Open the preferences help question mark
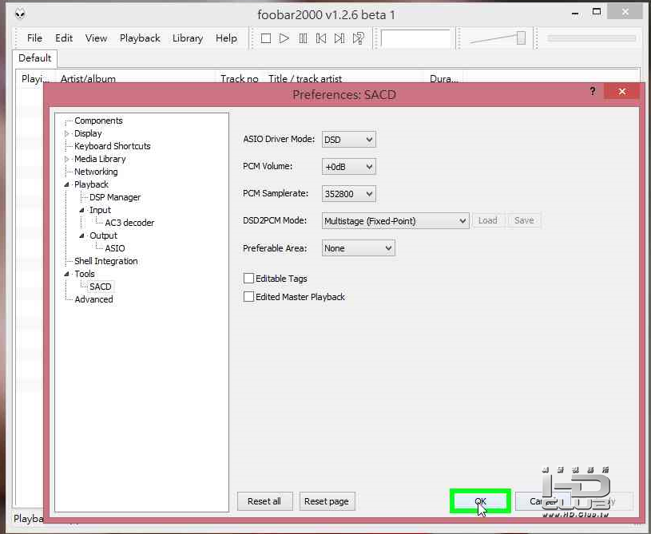Viewport: 651px width, 534px height. coord(593,91)
